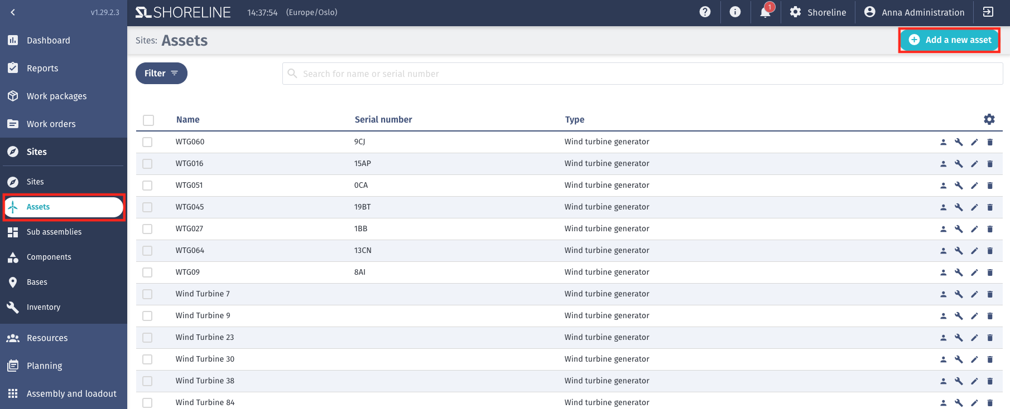Open Reports in sidebar
The image size is (1010, 409).
64,68
